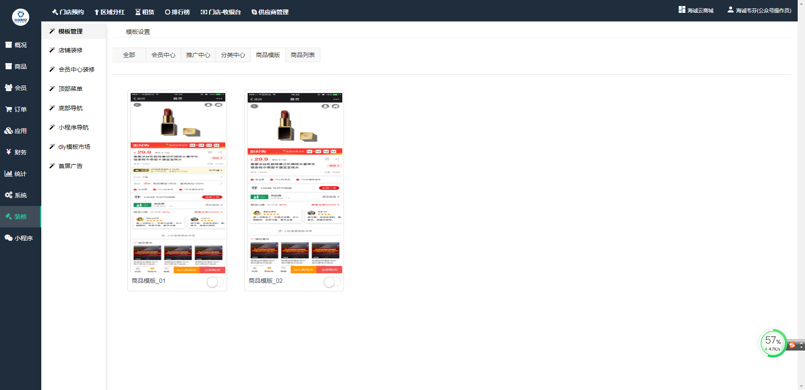Click the store logo avatar
This screenshot has width=805, height=390.
tap(21, 17)
